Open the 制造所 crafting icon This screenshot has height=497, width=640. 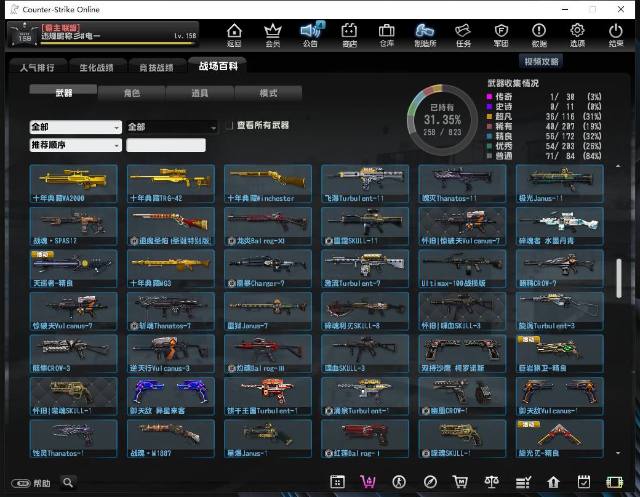point(425,35)
